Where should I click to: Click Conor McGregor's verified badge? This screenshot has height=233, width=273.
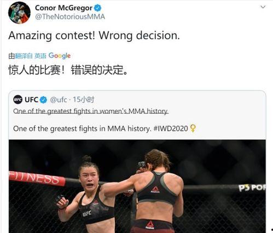97,8
